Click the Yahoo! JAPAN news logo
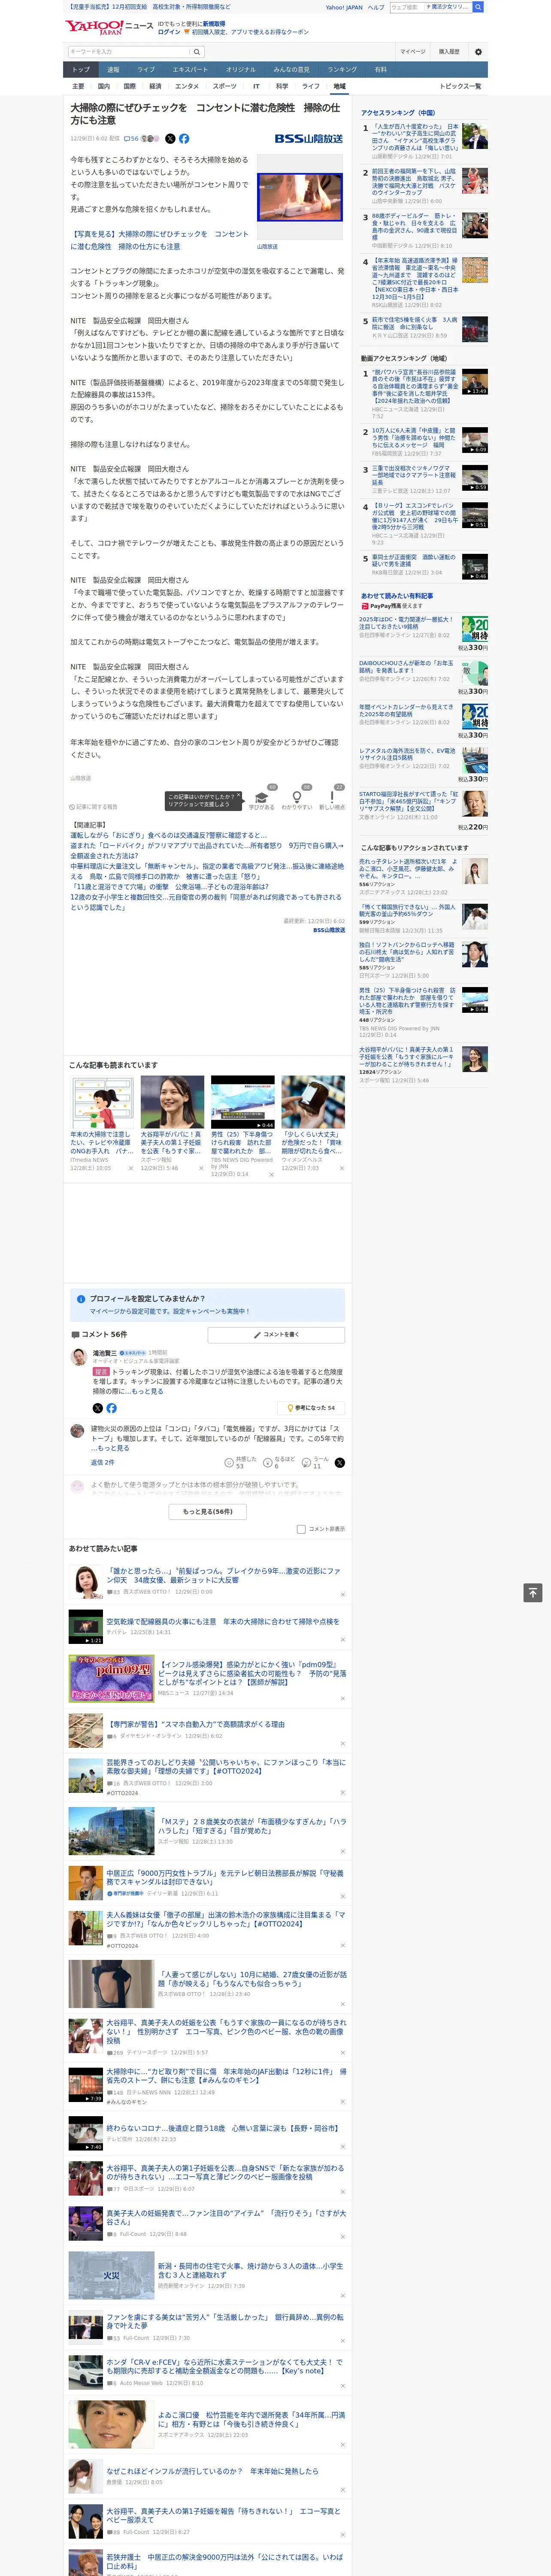 (109, 27)
